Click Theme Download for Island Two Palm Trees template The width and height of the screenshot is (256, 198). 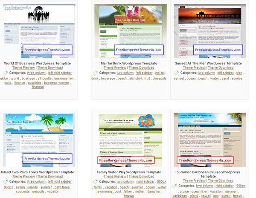50,177
